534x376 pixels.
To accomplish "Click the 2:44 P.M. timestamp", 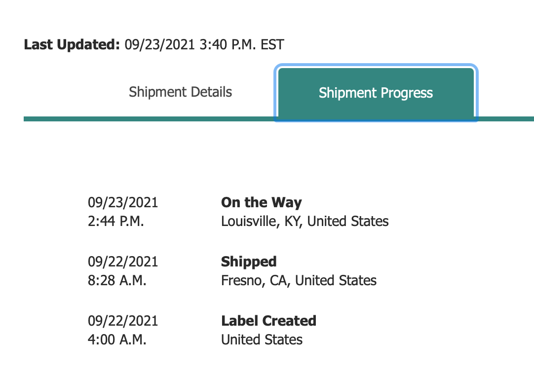I will [x=116, y=222].
